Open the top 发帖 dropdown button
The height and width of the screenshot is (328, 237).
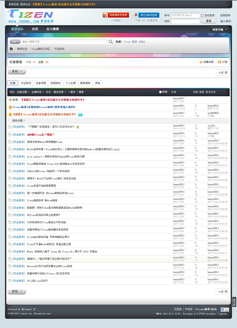(16, 71)
